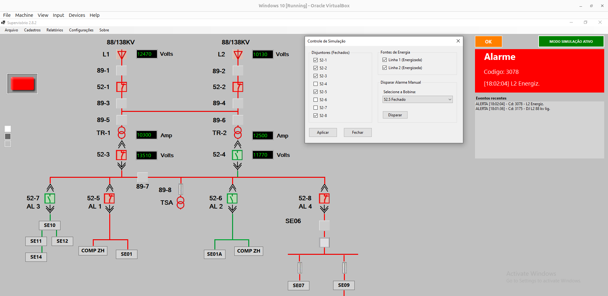
Task: Select the Cd: 3175 alert event entry
Action: click(x=513, y=109)
